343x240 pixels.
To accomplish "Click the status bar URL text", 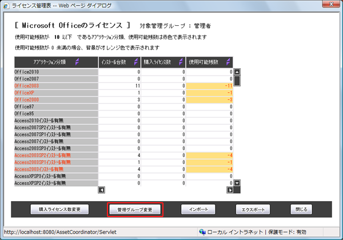I will [x=60, y=232].
